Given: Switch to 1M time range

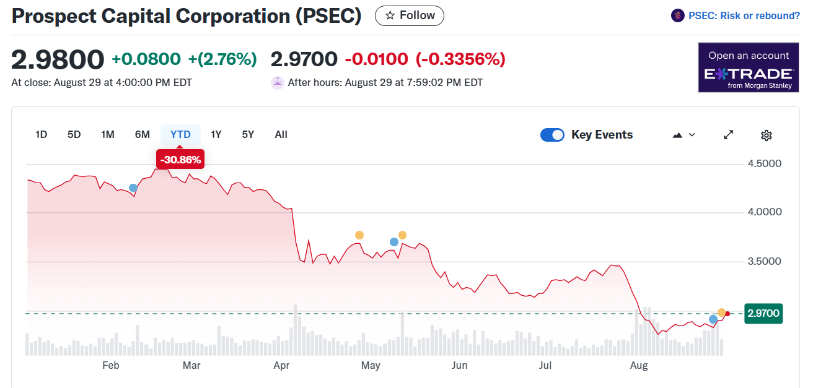Looking at the screenshot, I should click(x=108, y=134).
